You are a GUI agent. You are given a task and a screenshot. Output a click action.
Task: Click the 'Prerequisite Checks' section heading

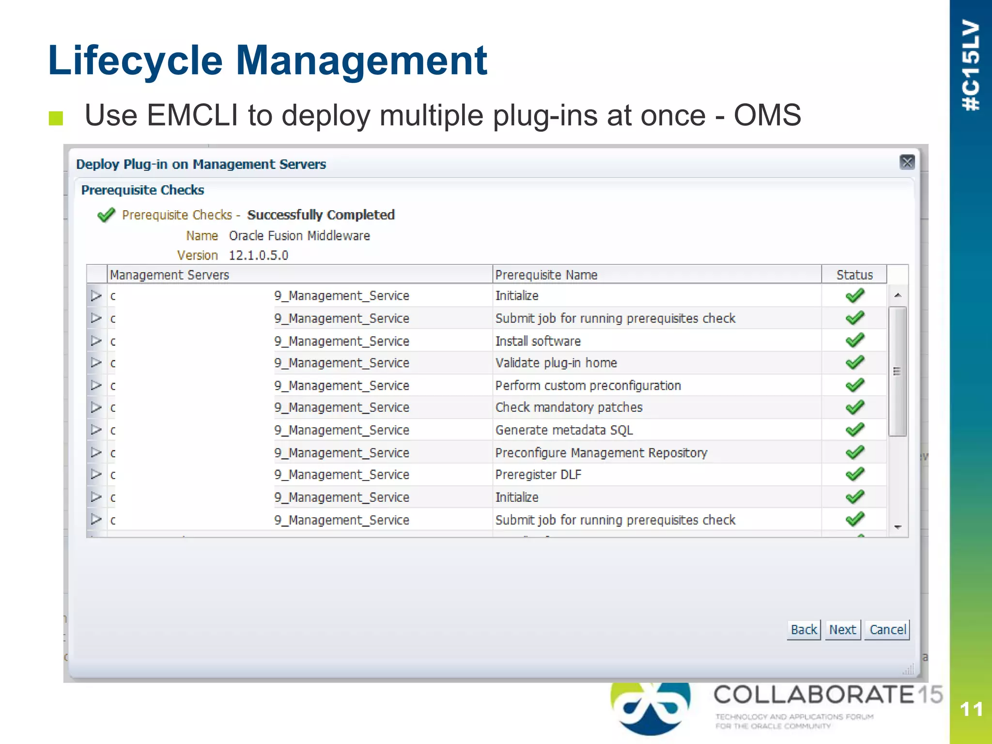[x=142, y=190]
